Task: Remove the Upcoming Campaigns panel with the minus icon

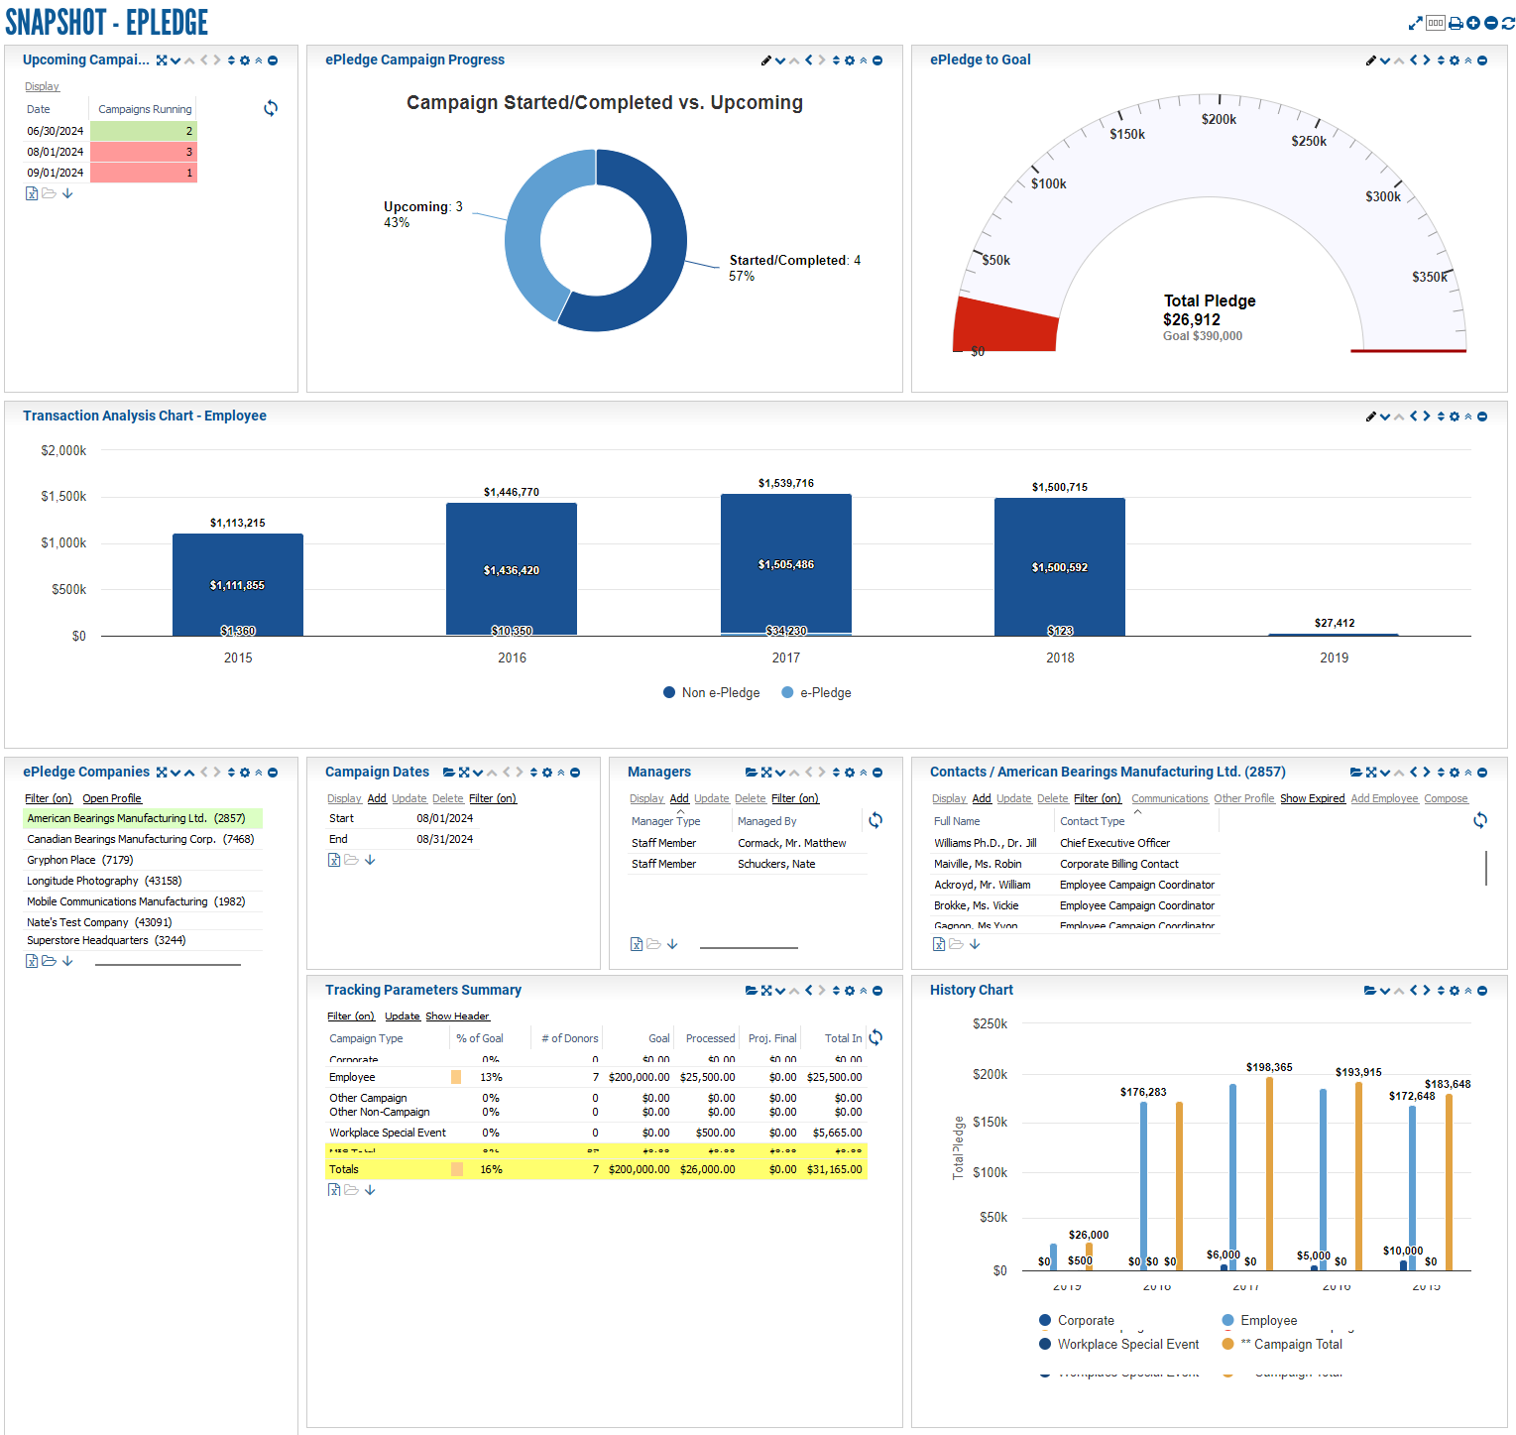Action: [x=273, y=60]
